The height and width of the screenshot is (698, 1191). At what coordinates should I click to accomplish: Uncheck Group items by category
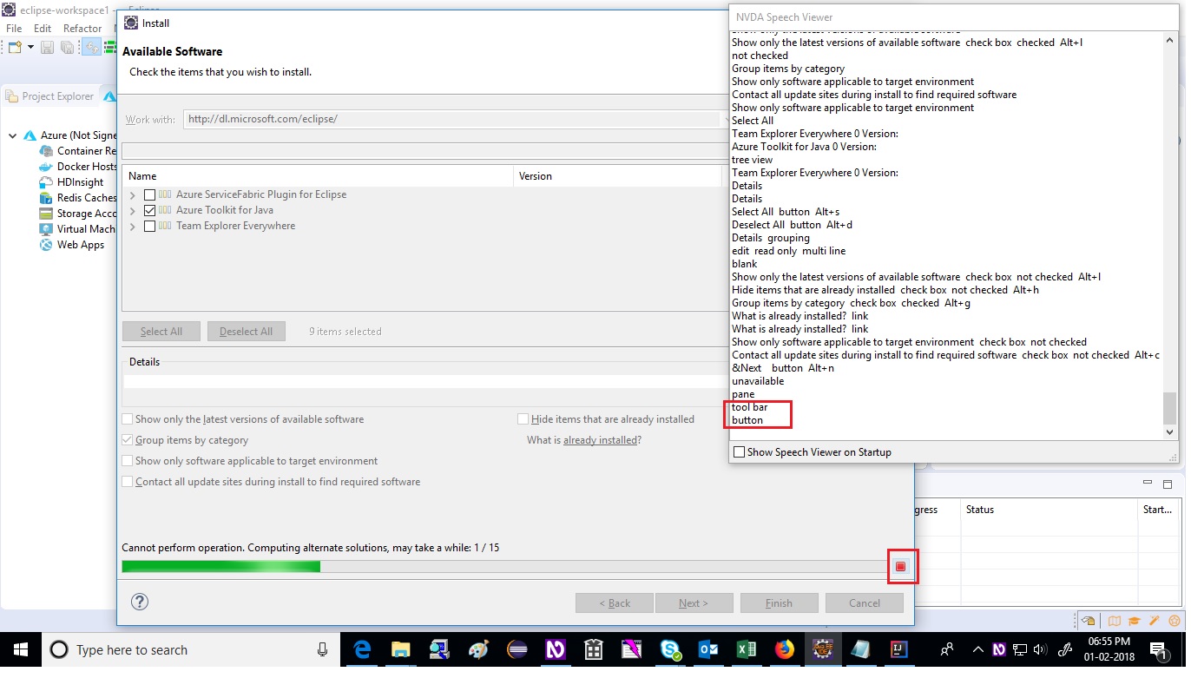point(126,439)
